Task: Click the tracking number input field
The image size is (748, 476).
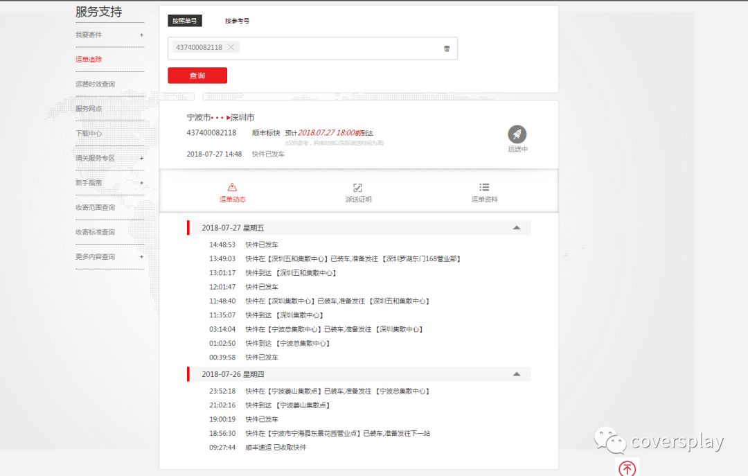Action: (x=339, y=48)
